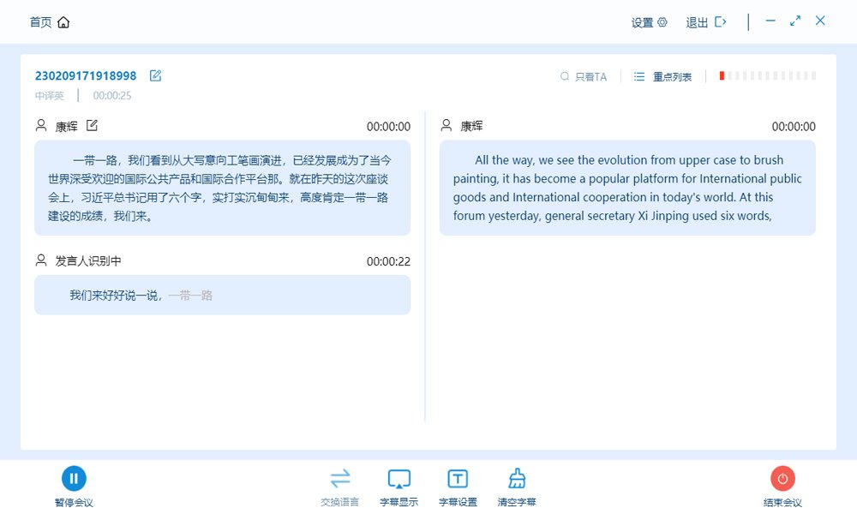
Task: Toggle 字幕显示 subtitle display on or off
Action: 399,478
